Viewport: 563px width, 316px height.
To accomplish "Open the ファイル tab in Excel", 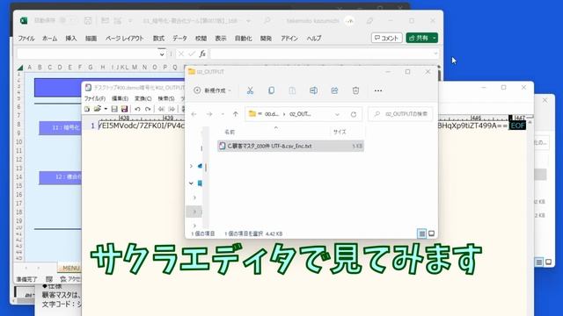I will pyautogui.click(x=26, y=39).
